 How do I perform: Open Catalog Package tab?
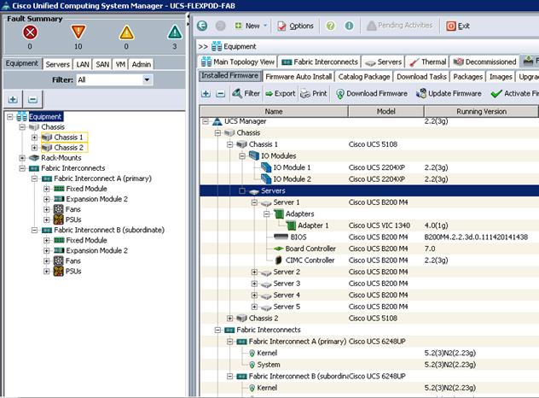click(364, 77)
